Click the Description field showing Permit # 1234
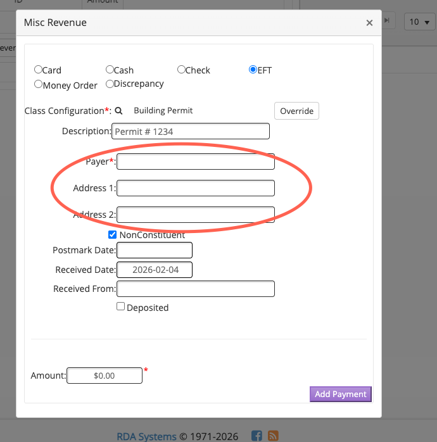This screenshot has width=437, height=442. tap(191, 131)
